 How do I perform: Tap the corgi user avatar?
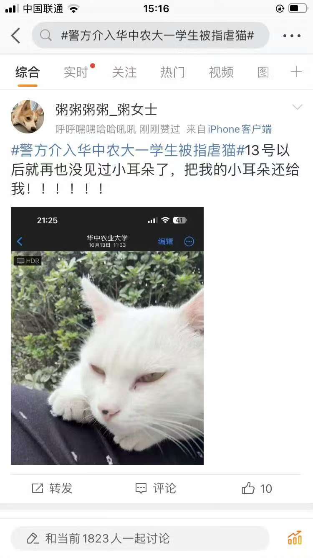pos(28,117)
